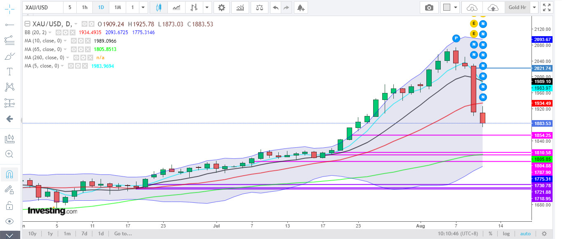Toggle Lock All Drawing Tools padlock
The image size is (562, 239).
coord(9,205)
